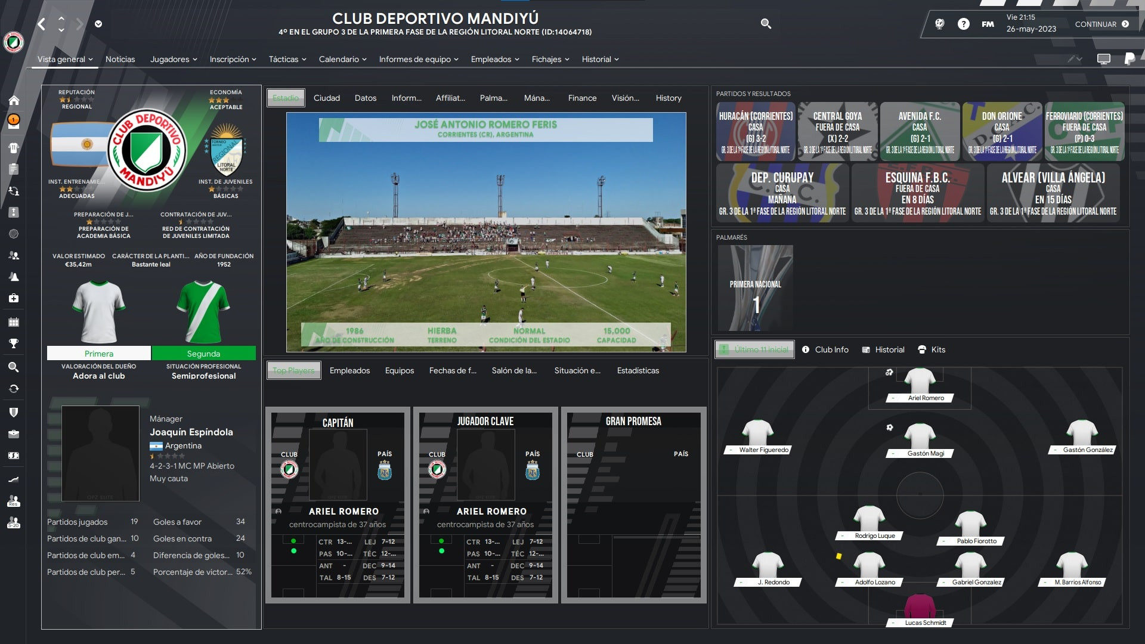The height and width of the screenshot is (644, 1145).
Task: Open the scouting magnifier icon in sidebar
Action: coord(14,367)
